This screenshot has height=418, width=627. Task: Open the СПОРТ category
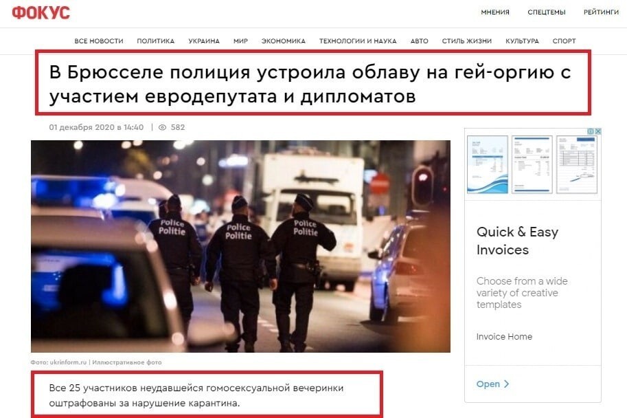pyautogui.click(x=565, y=41)
